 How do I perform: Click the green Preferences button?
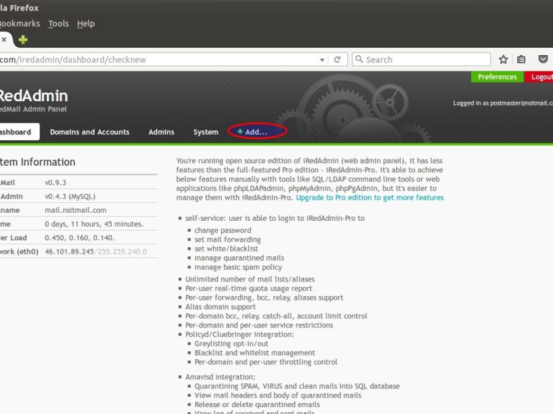click(497, 77)
